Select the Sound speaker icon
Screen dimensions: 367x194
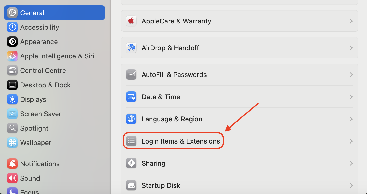click(x=12, y=178)
